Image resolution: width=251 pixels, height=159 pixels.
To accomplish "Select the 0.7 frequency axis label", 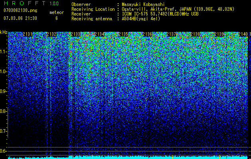I will coord(2,131).
